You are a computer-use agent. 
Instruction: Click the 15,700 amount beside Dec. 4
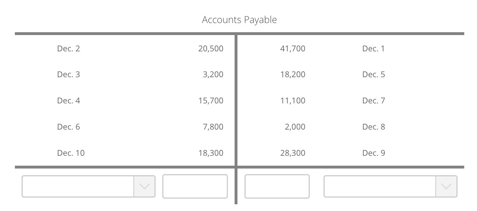211,101
